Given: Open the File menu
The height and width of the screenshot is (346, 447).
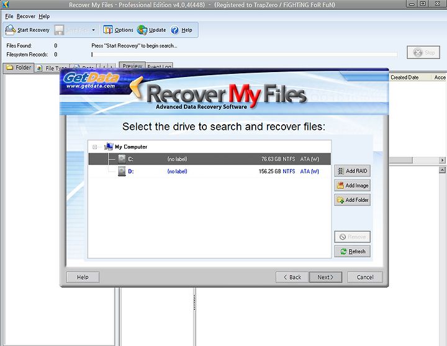Looking at the screenshot, I should 9,16.
